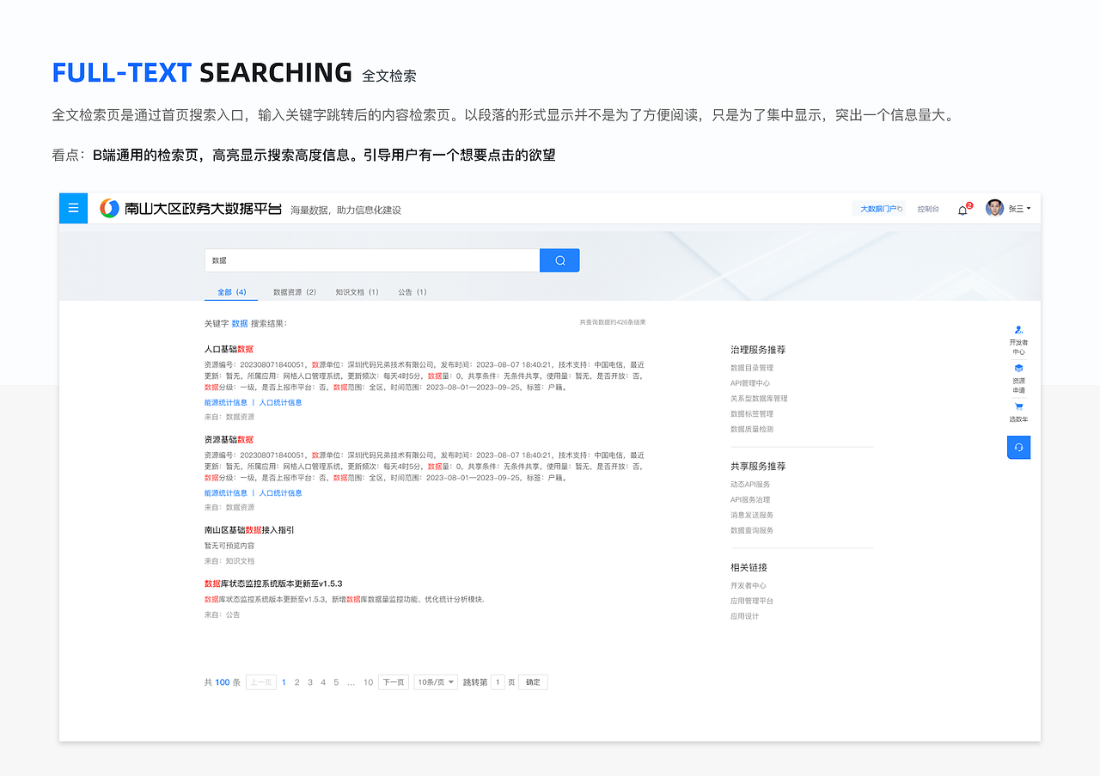Image resolution: width=1100 pixels, height=776 pixels.
Task: Click the 治理服务推荐 heading
Action: (758, 350)
